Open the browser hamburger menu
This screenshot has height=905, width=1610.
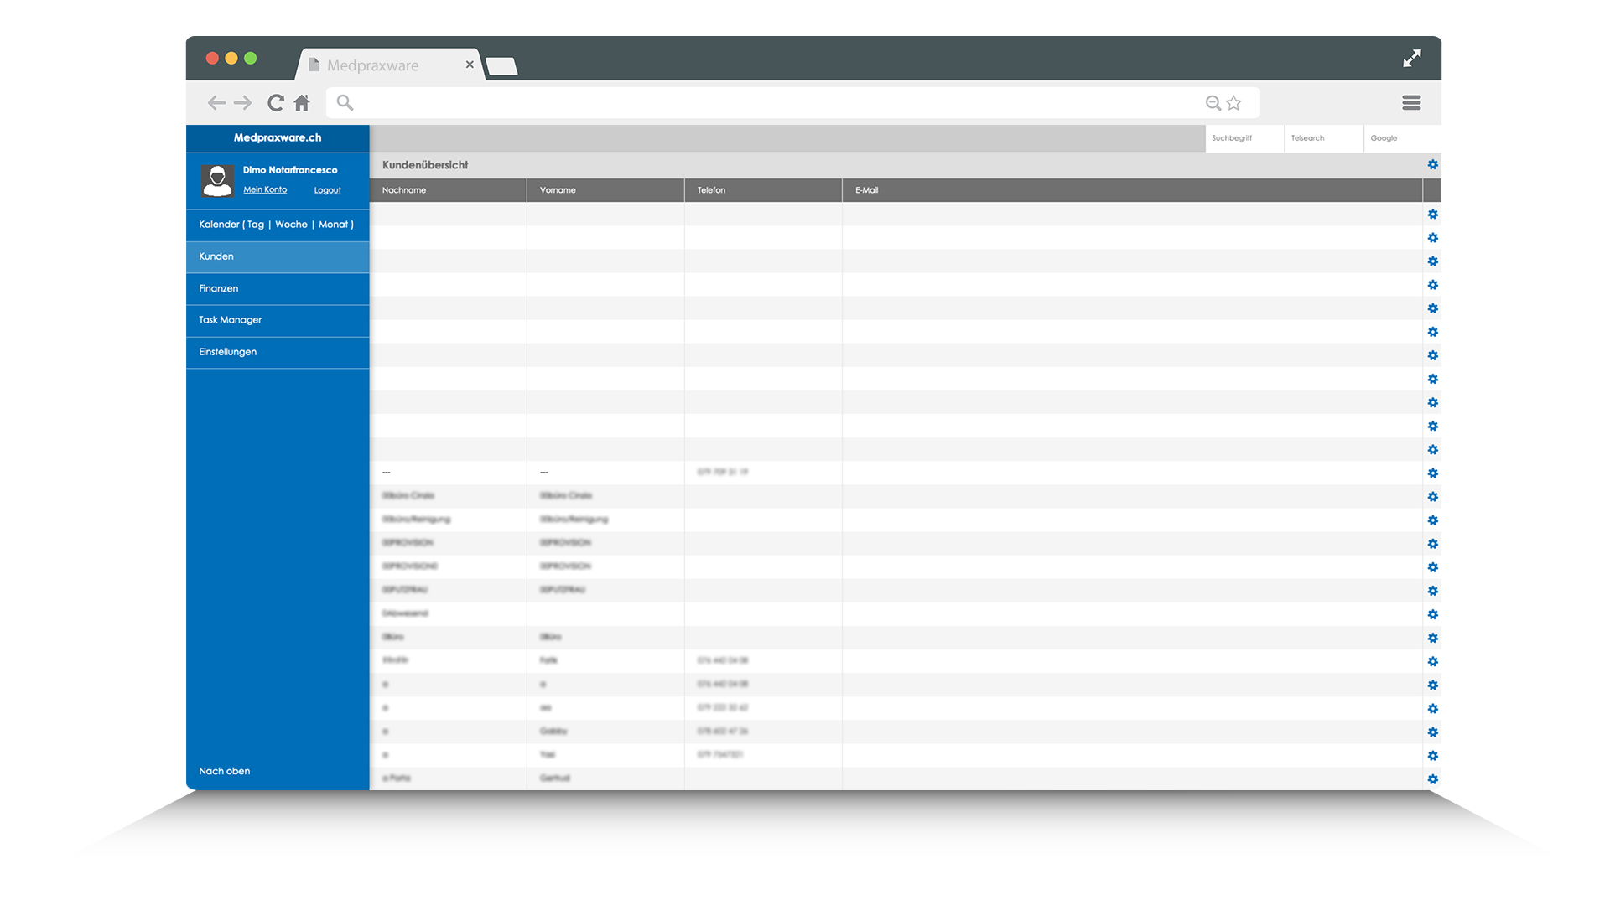[1411, 102]
